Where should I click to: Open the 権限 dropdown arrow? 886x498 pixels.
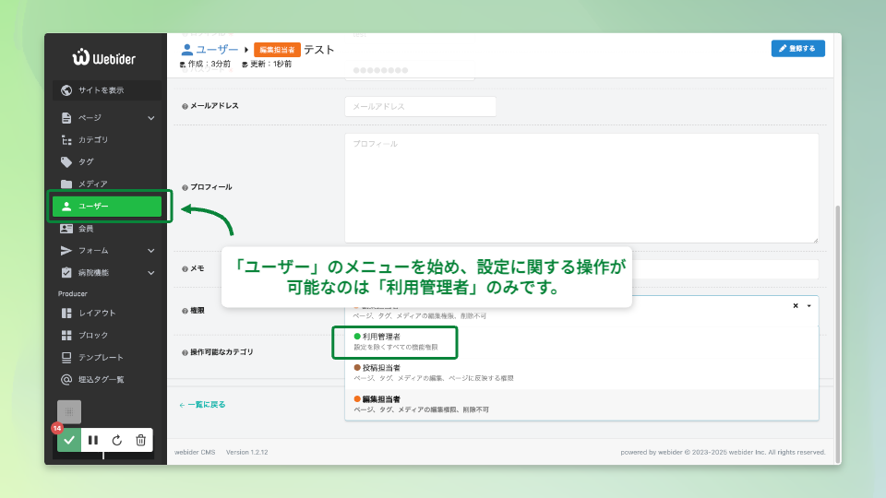click(x=808, y=305)
